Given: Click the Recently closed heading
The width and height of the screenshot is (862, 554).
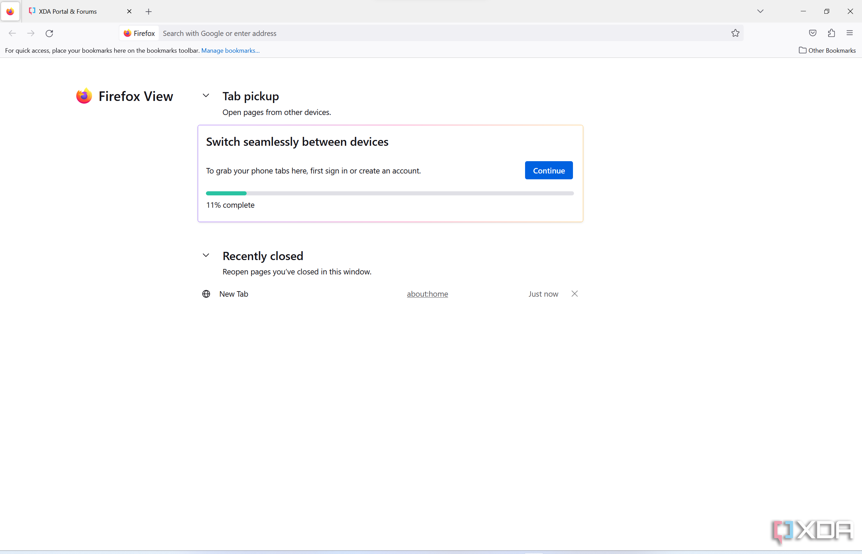Looking at the screenshot, I should click(x=263, y=256).
